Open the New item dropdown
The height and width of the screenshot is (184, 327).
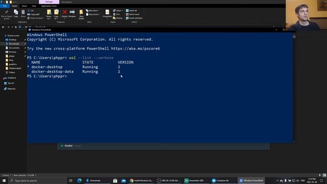92,10
